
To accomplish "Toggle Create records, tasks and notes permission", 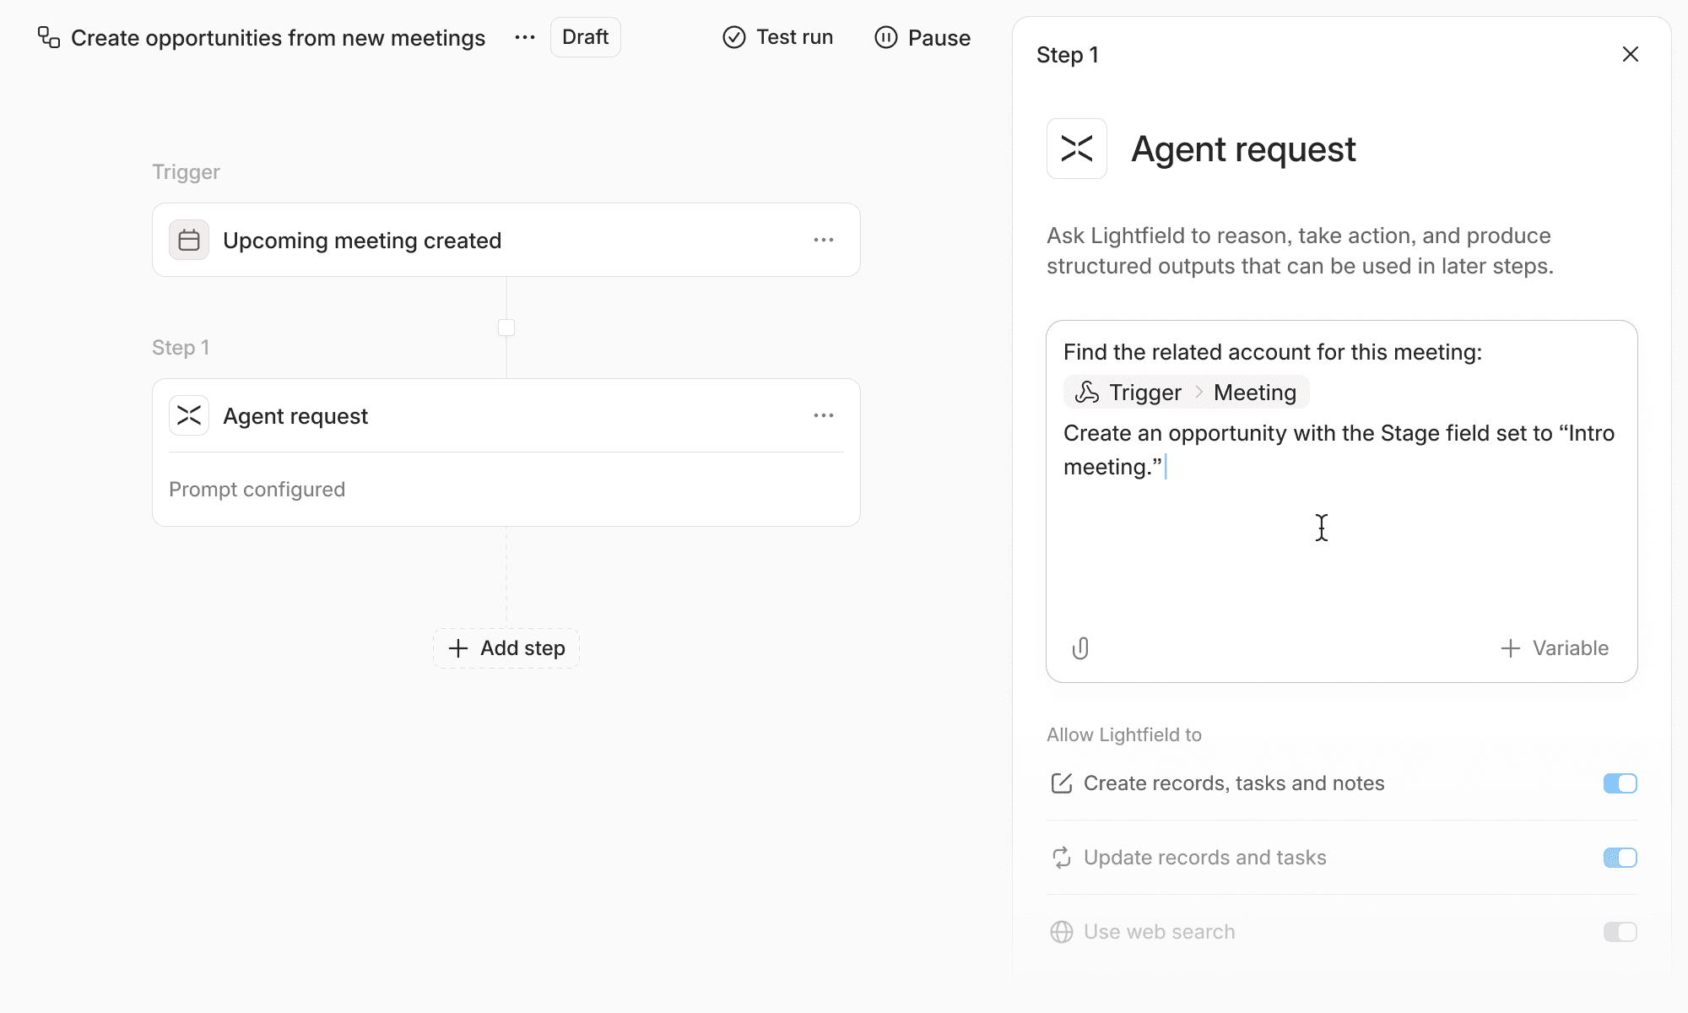I will 1620,783.
